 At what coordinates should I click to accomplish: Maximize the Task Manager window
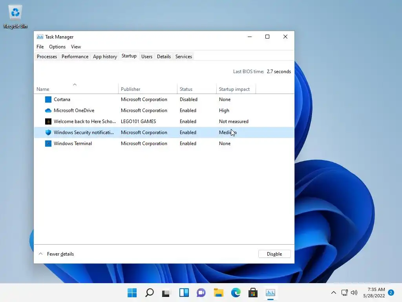(267, 37)
